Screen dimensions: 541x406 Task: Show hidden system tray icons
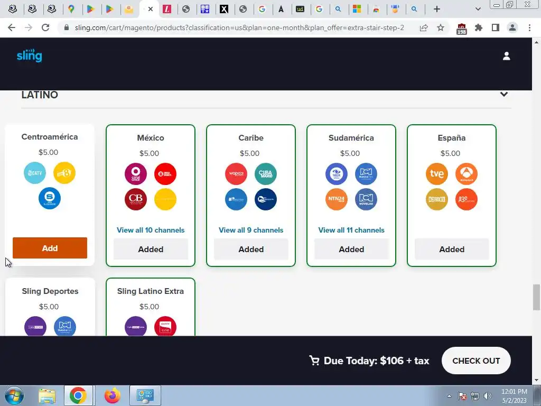449,396
